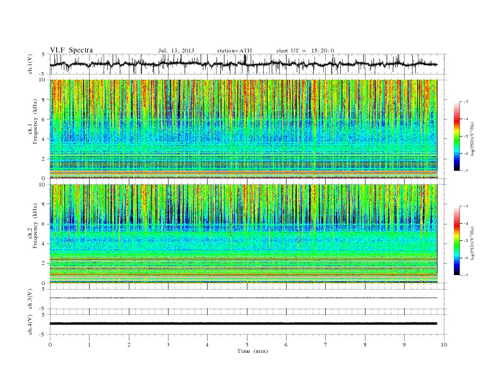Click the lower color bar's log(PSD) label
This screenshot has width=500, height=387.
472,242
